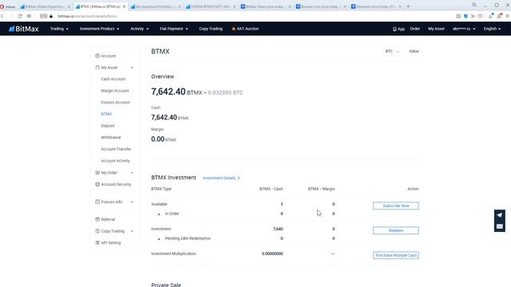Click the sidebar Copy Trading icon
Screen dimensions: 511x287
[x=97, y=231]
